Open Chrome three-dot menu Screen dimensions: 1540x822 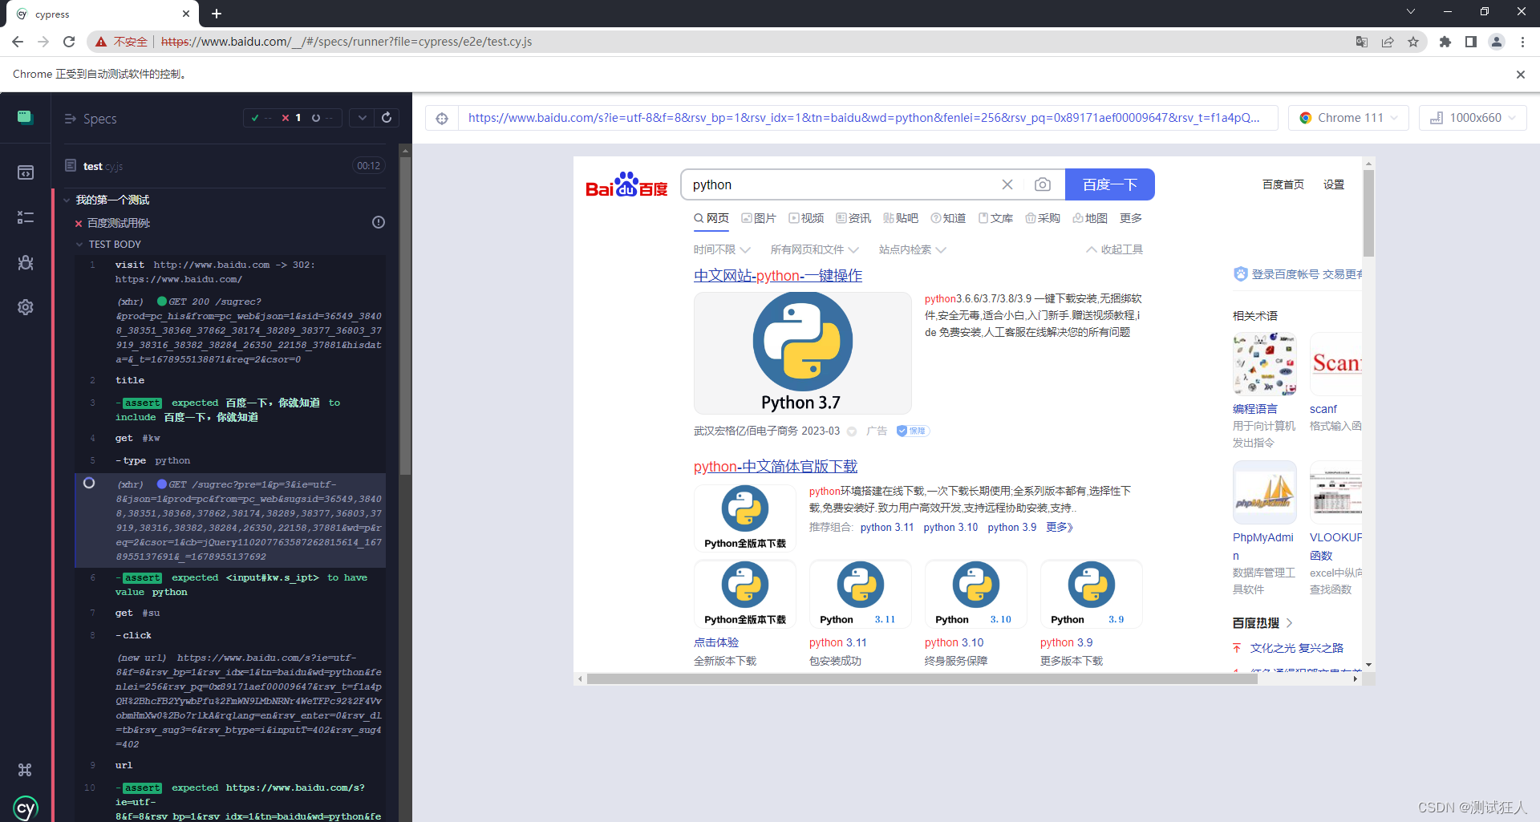pyautogui.click(x=1522, y=42)
